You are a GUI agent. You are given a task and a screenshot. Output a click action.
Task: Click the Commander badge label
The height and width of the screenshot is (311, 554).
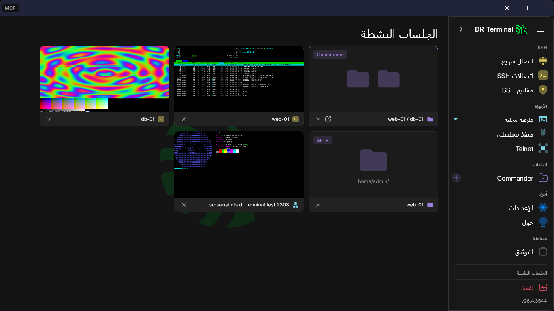tap(330, 55)
